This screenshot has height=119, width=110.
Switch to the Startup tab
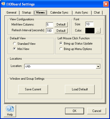click(26, 12)
